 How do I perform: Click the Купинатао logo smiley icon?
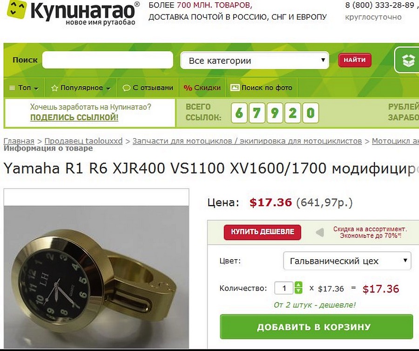[17, 10]
